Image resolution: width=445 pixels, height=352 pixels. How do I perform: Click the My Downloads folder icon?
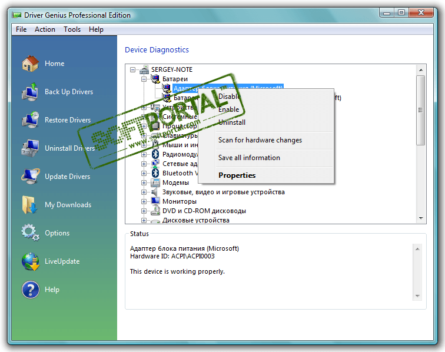pyautogui.click(x=29, y=205)
